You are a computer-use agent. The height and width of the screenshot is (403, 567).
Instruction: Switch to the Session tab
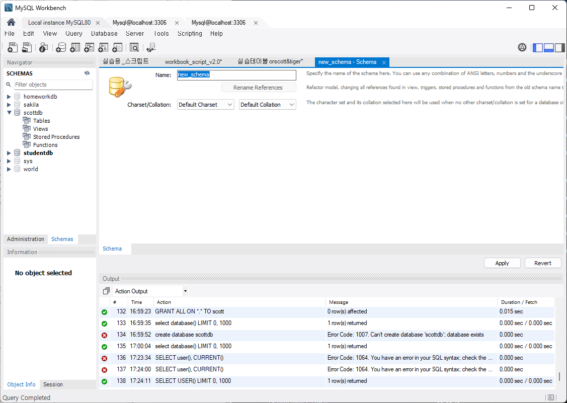[53, 384]
